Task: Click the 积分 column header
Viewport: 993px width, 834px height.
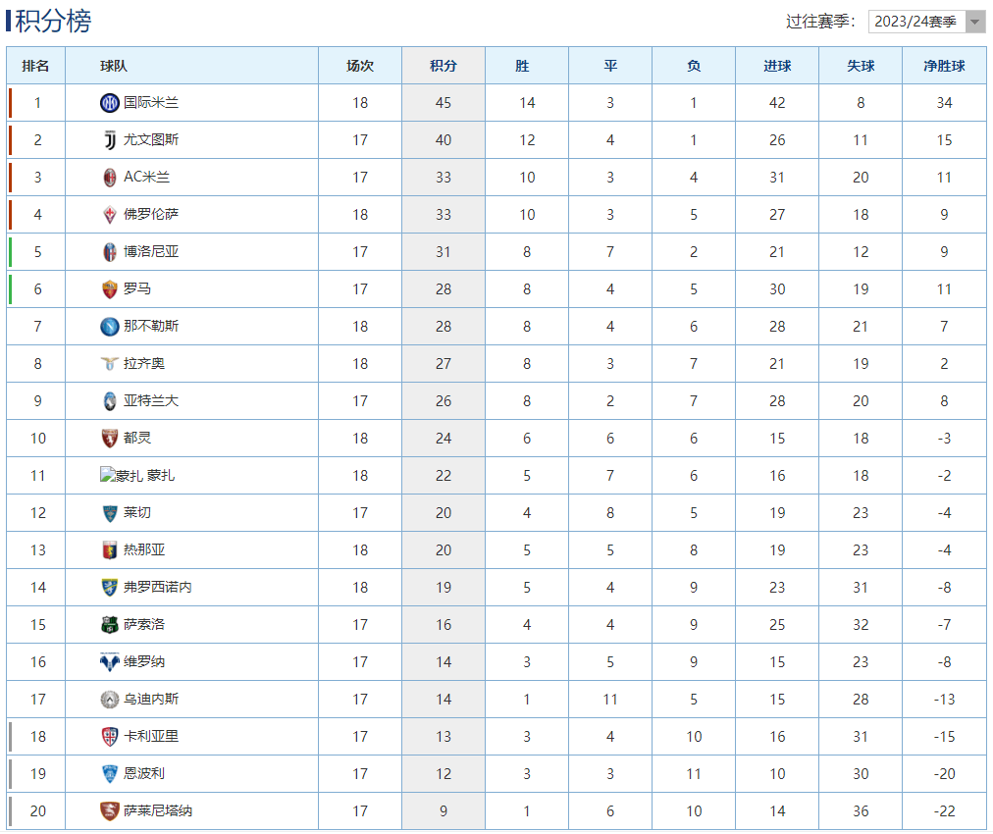Action: coord(444,66)
